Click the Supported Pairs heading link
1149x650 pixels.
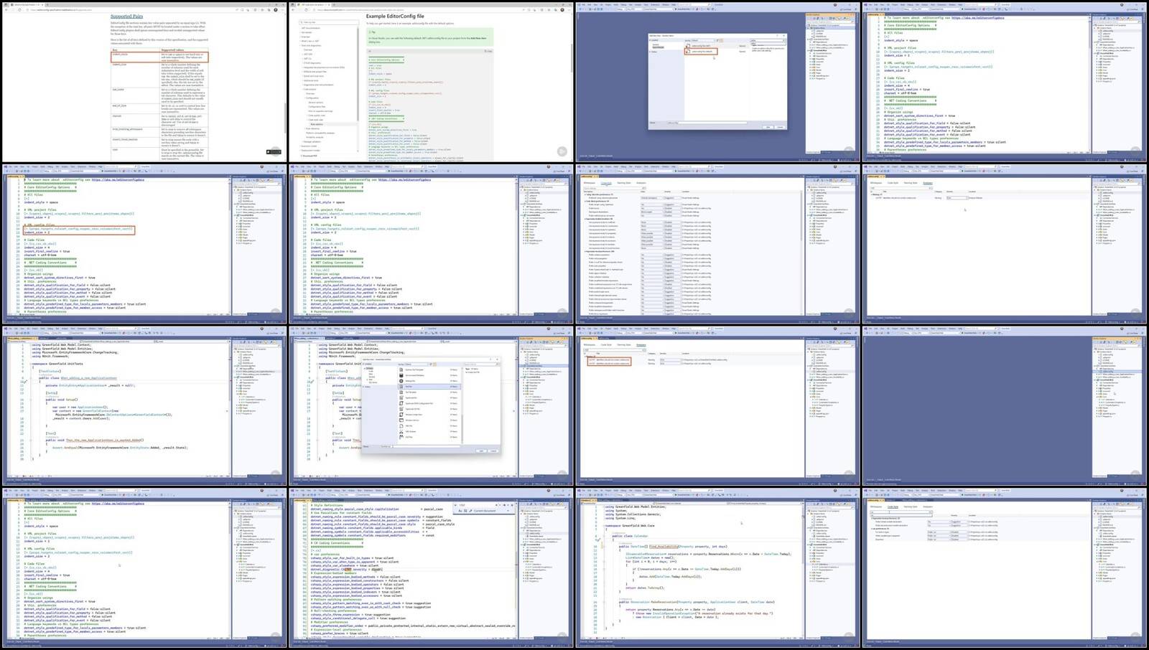[x=126, y=16]
